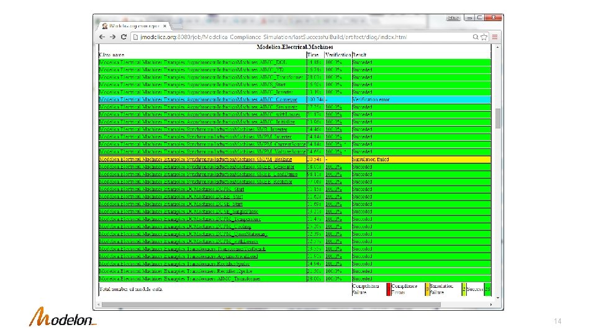Open the Rectifier6pulse example link

tap(174, 264)
